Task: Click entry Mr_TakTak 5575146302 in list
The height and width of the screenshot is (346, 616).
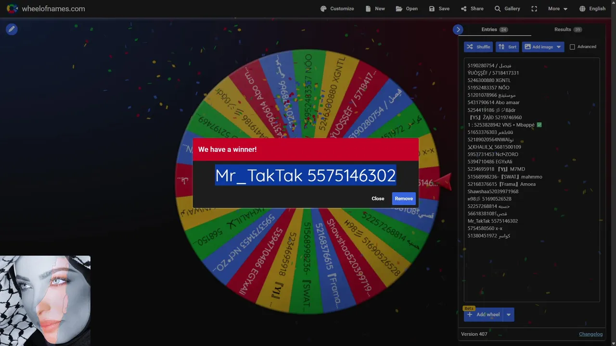Action: (x=492, y=221)
